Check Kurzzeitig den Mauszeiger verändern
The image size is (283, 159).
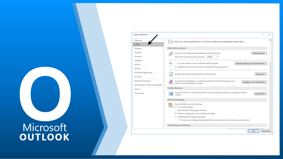pyautogui.click(x=175, y=110)
